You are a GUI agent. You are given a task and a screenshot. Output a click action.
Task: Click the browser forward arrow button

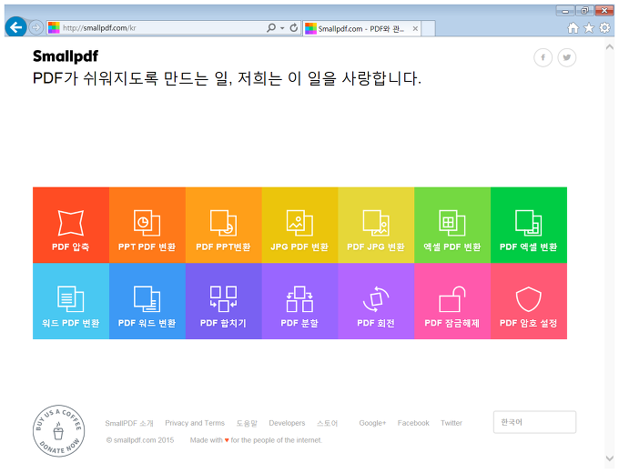tap(36, 27)
